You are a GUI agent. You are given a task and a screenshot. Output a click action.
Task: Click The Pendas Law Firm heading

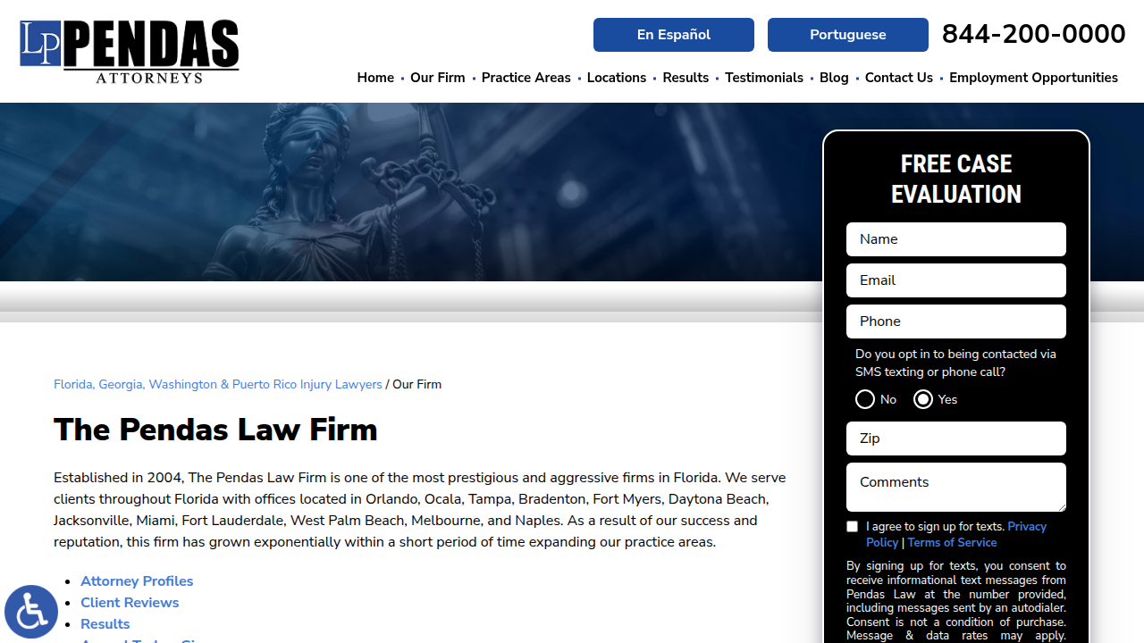coord(215,430)
